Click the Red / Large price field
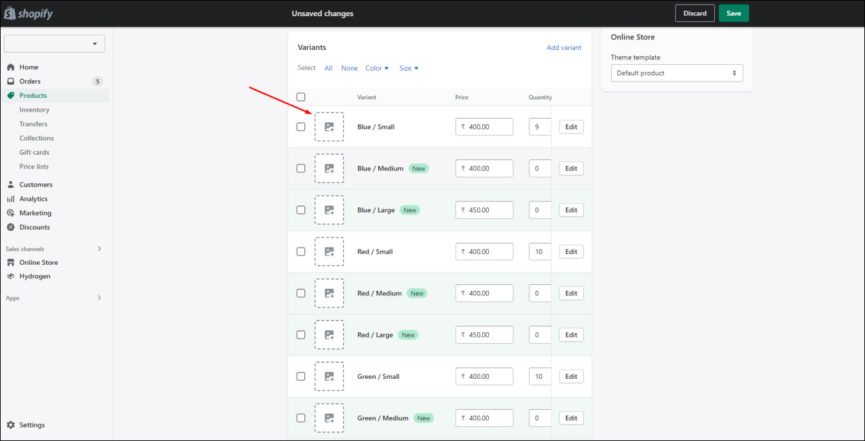Viewport: 865px width, 441px height. (484, 335)
